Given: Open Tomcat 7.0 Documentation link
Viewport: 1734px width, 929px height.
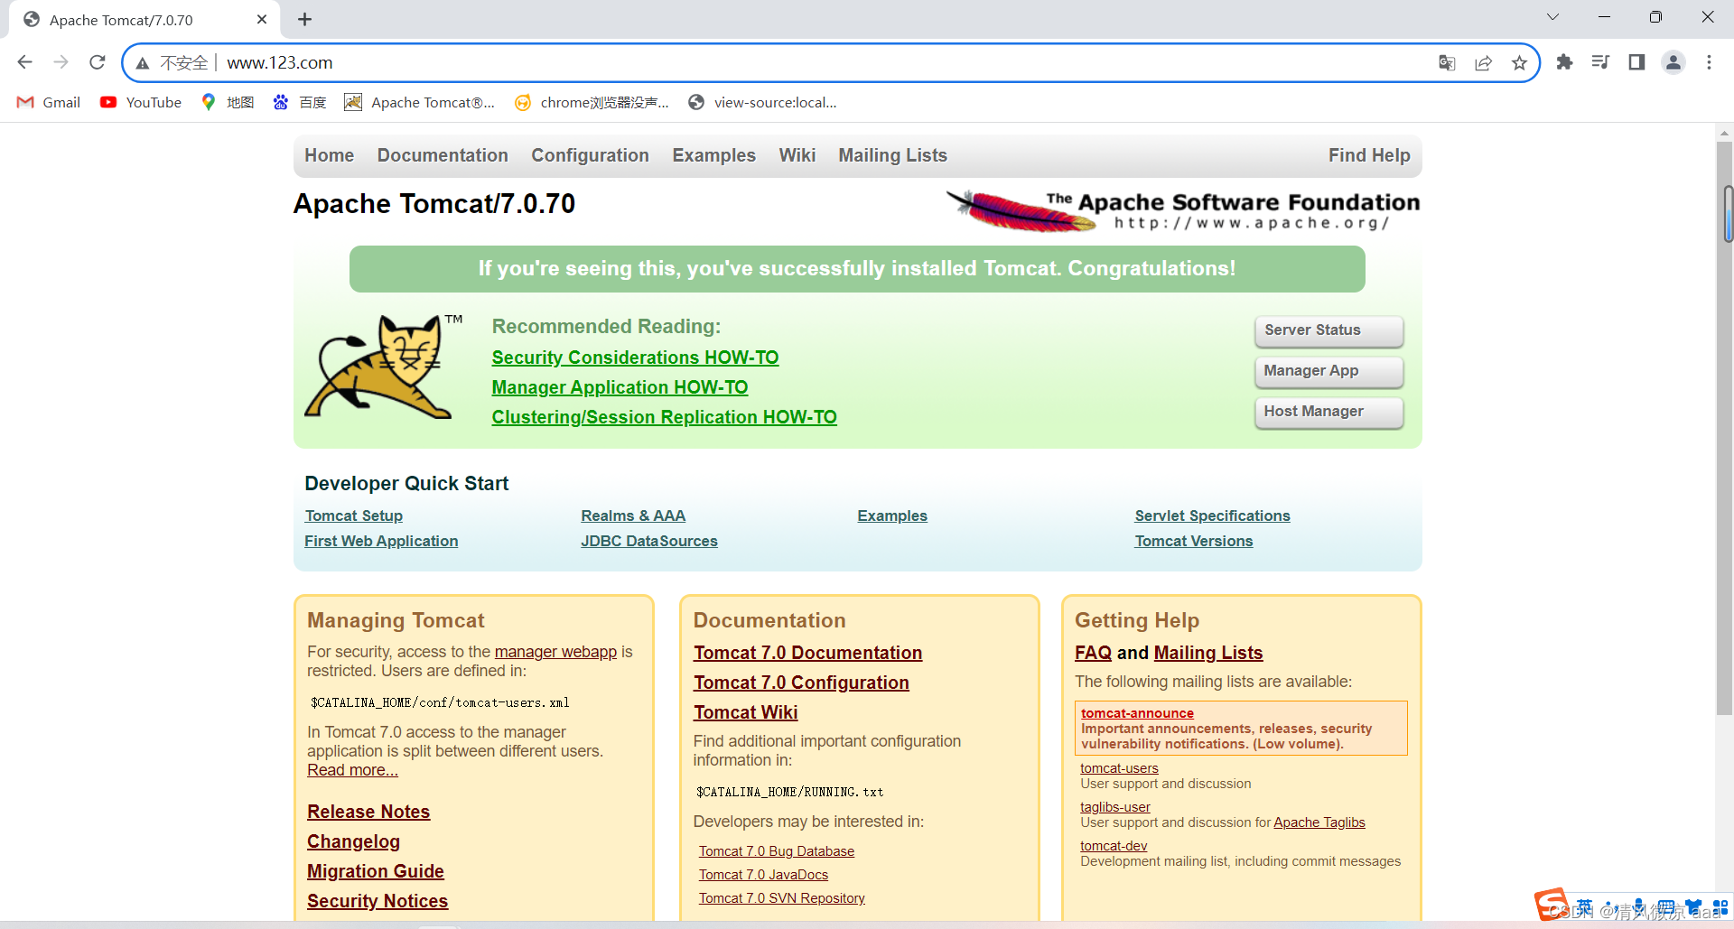Looking at the screenshot, I should coord(807,653).
